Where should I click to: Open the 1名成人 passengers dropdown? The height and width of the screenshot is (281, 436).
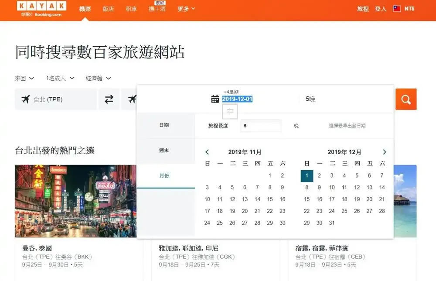coord(60,79)
